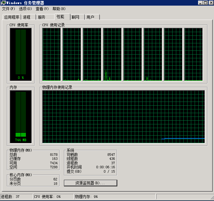Minimize the Task Manager window
214x201 pixels.
pos(200,3)
